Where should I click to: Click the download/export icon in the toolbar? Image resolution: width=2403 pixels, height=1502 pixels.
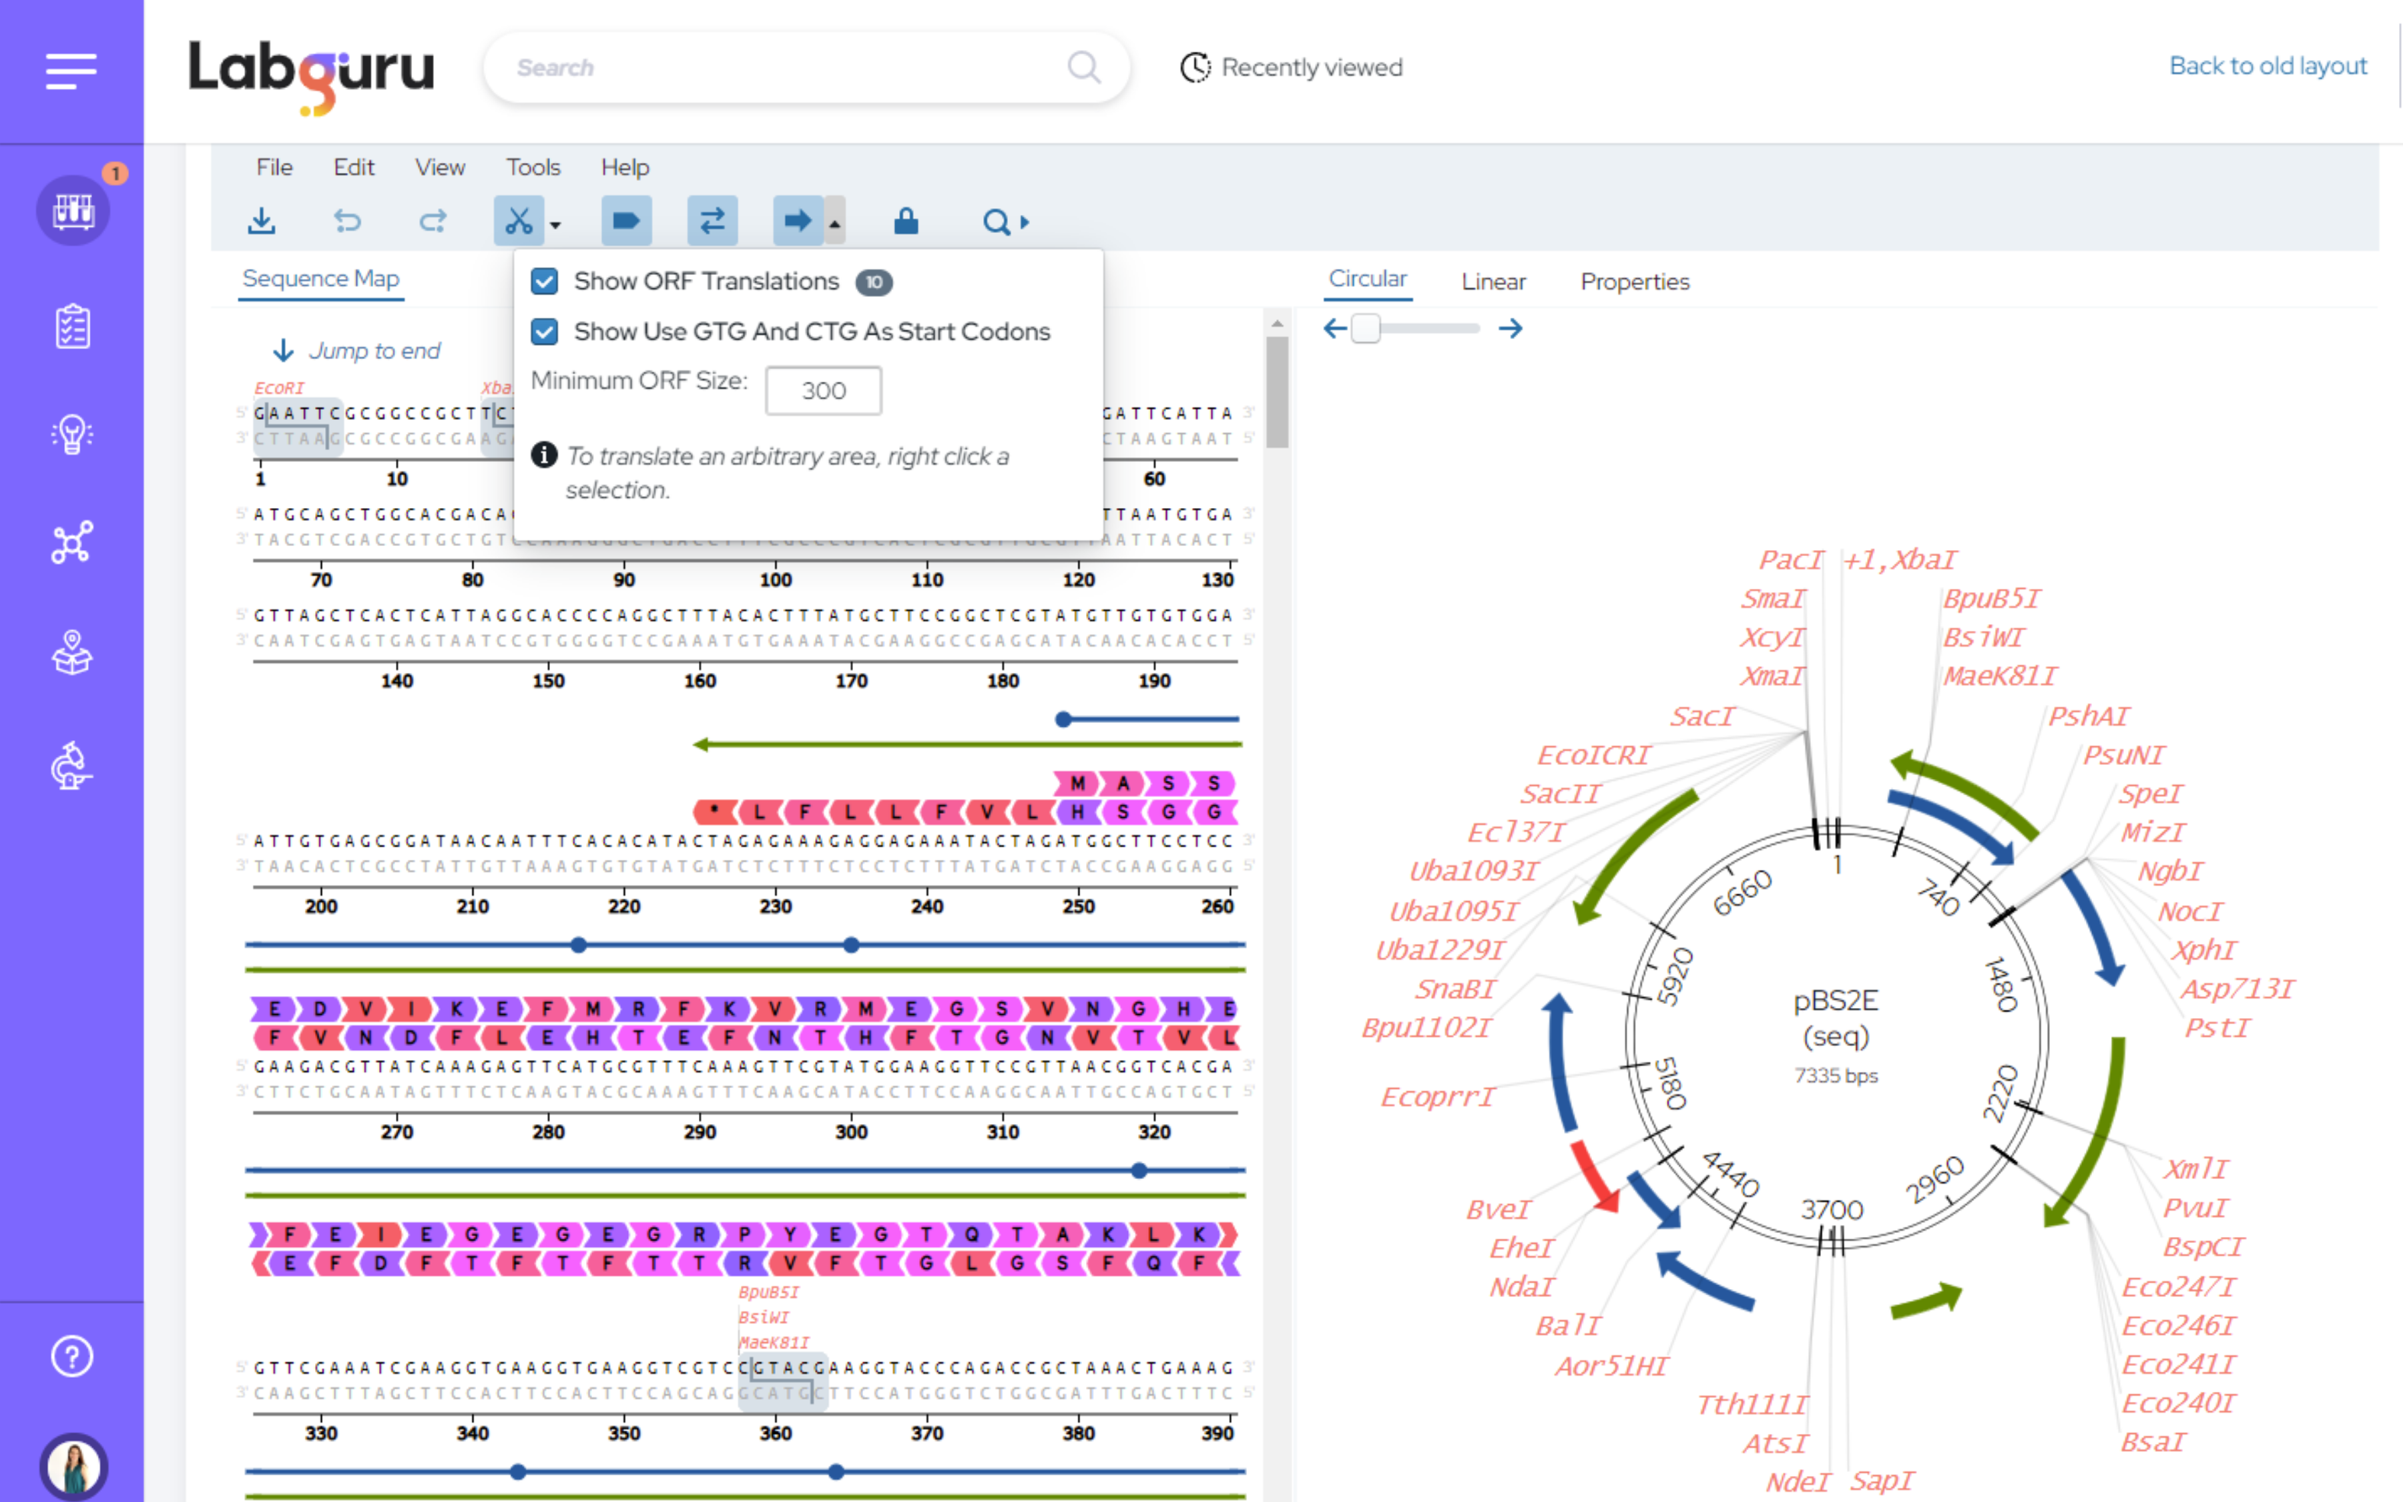point(261,220)
